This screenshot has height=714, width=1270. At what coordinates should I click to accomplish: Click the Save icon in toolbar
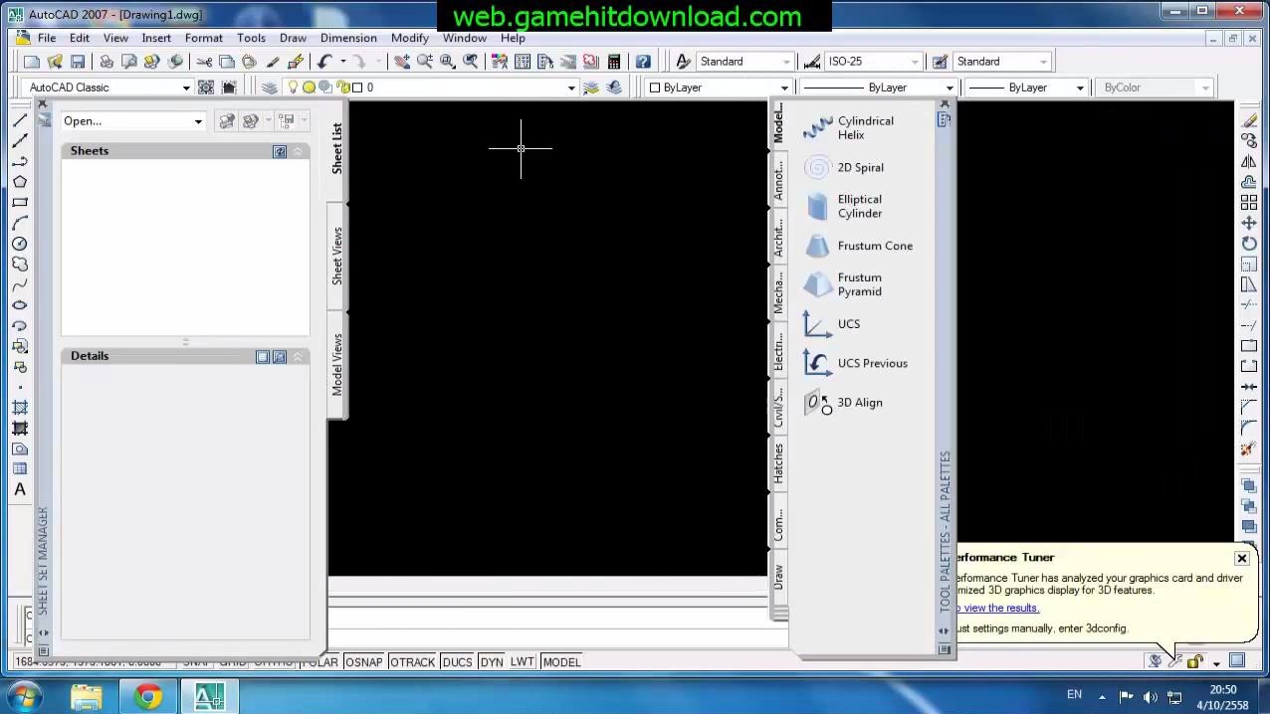[78, 62]
